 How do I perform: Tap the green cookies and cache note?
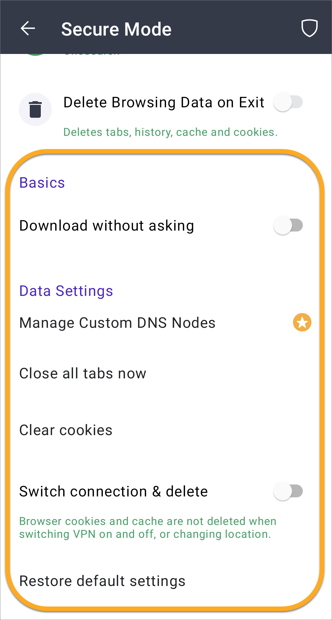148,528
